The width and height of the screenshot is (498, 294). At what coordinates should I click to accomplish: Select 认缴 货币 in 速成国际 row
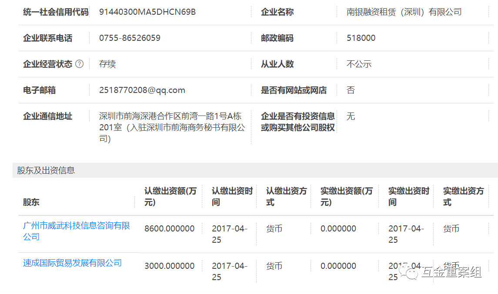(x=274, y=266)
